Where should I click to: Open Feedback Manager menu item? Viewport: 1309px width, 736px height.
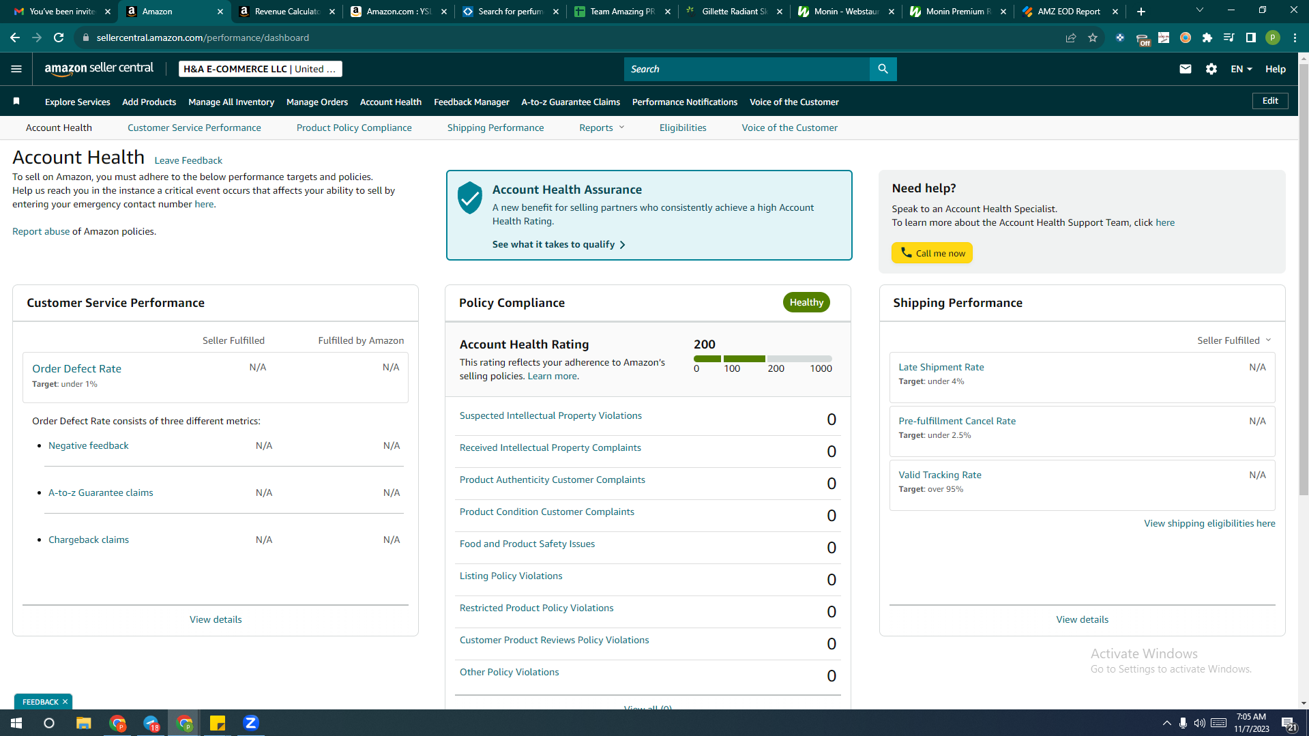[x=471, y=102]
